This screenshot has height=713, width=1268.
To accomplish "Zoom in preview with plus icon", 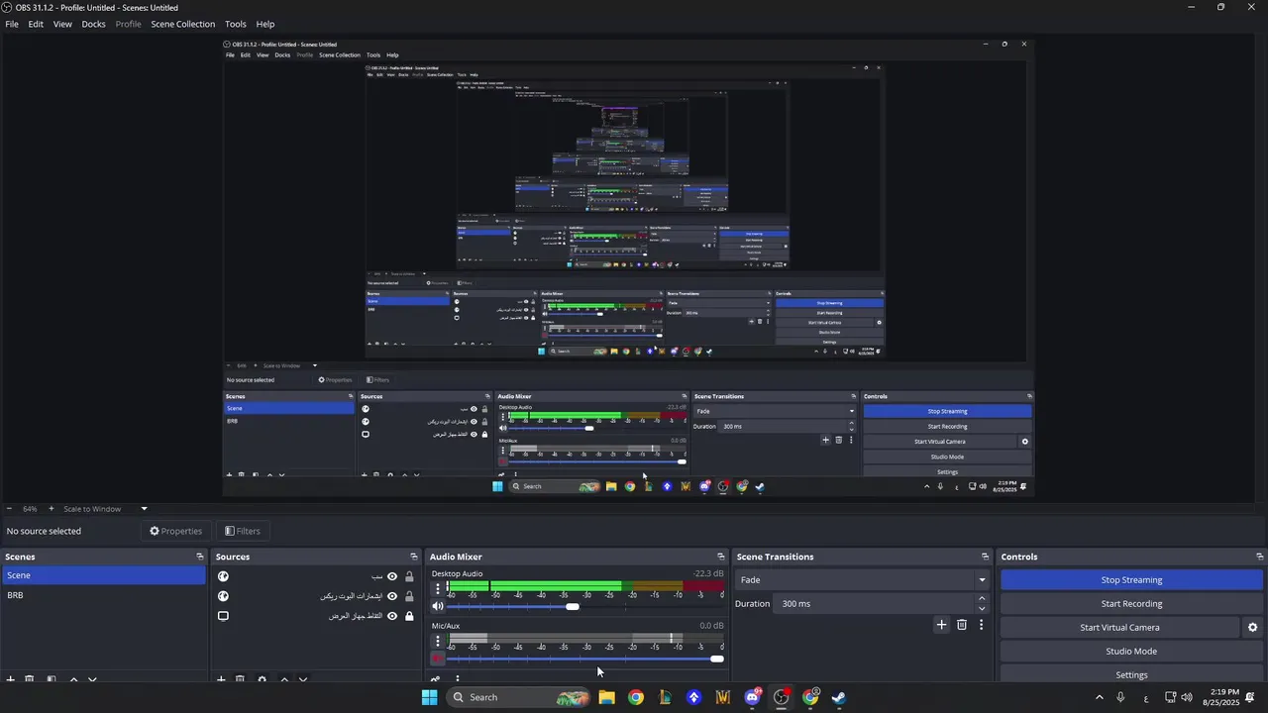I will [52, 509].
